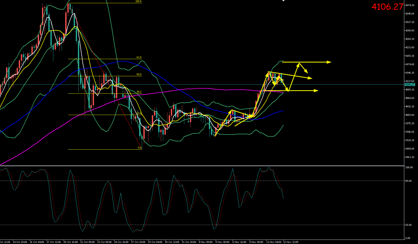
Task: Select the Fibonacci 38.2 level label
Action: (x=139, y=91)
